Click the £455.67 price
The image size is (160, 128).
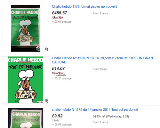[x=60, y=13]
